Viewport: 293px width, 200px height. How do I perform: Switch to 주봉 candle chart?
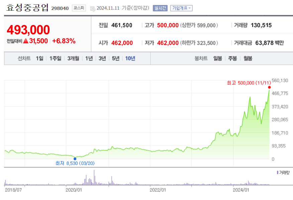[x=233, y=58]
